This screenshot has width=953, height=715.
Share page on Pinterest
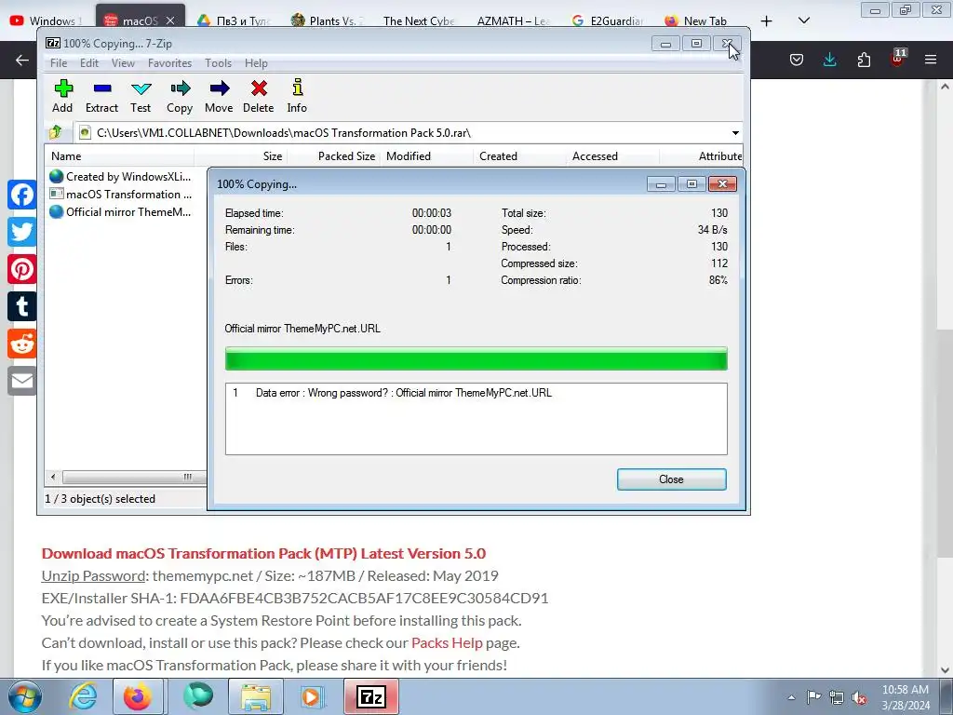22,269
